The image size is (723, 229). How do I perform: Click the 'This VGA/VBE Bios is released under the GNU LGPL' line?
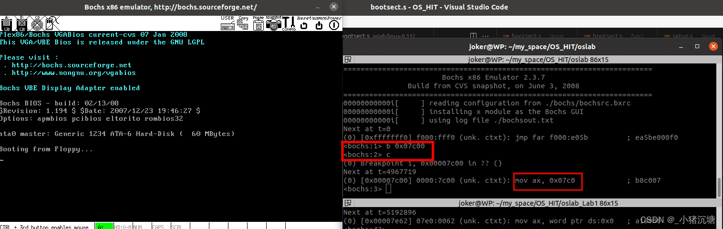tap(102, 42)
